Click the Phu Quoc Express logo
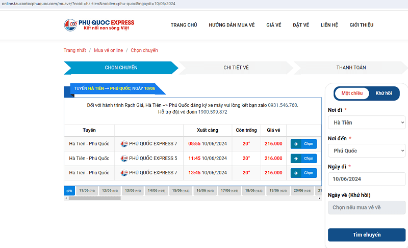The width and height of the screenshot is (408, 248). pos(99,24)
